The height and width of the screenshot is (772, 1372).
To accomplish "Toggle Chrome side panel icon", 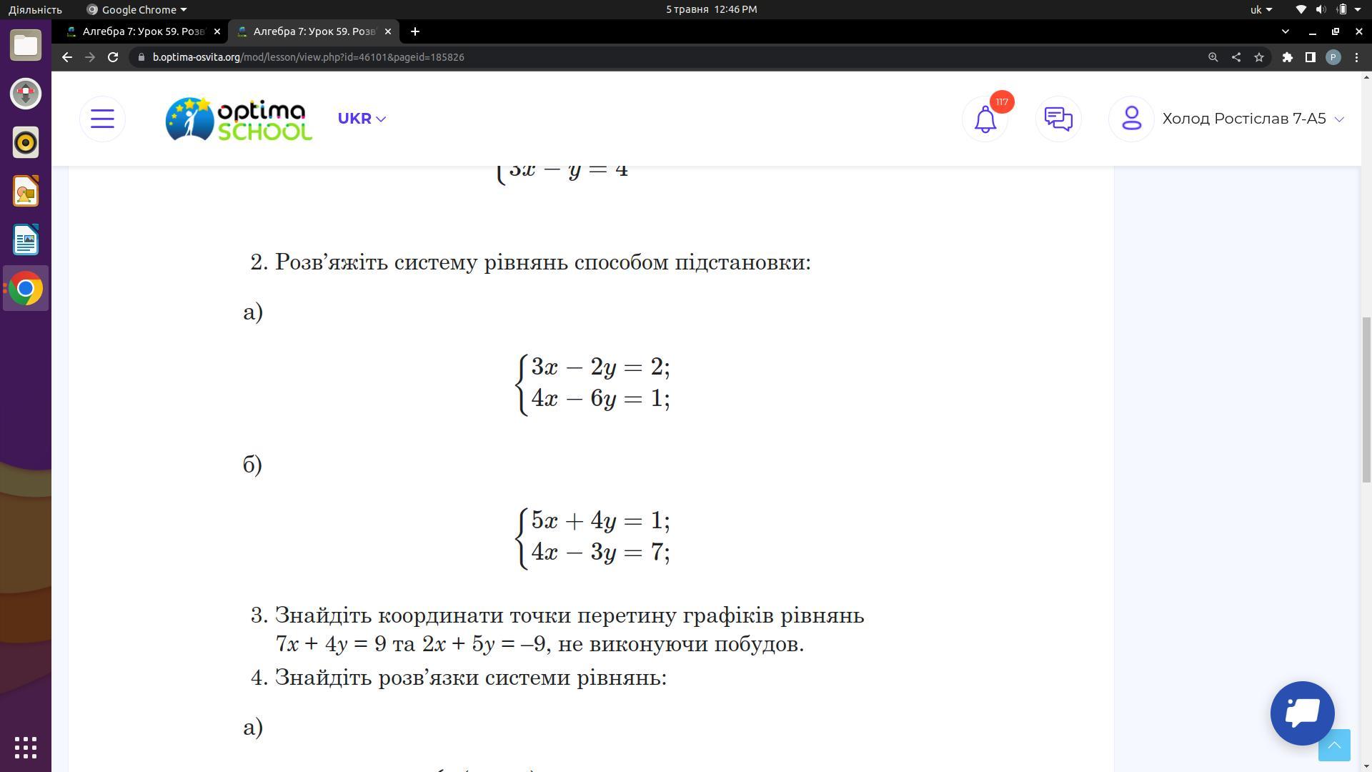I will click(x=1310, y=57).
